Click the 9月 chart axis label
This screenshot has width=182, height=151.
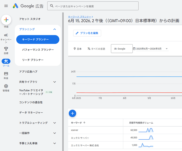(149, 98)
